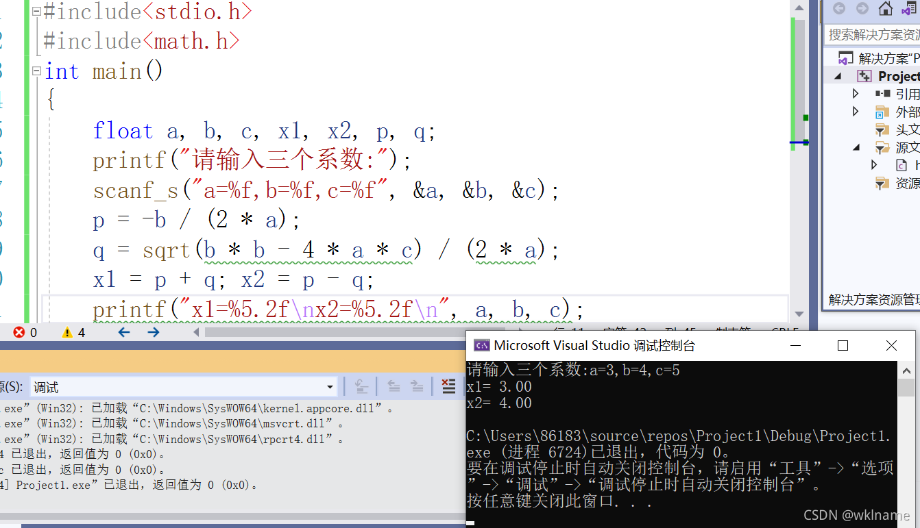Click the find message in code icon
Image resolution: width=920 pixels, height=528 pixels.
click(x=362, y=386)
